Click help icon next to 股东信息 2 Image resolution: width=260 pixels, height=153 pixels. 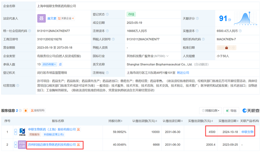click(20, 110)
